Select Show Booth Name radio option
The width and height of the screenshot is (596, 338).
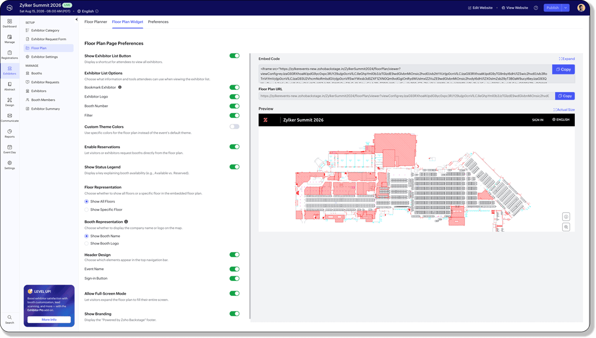(86, 236)
